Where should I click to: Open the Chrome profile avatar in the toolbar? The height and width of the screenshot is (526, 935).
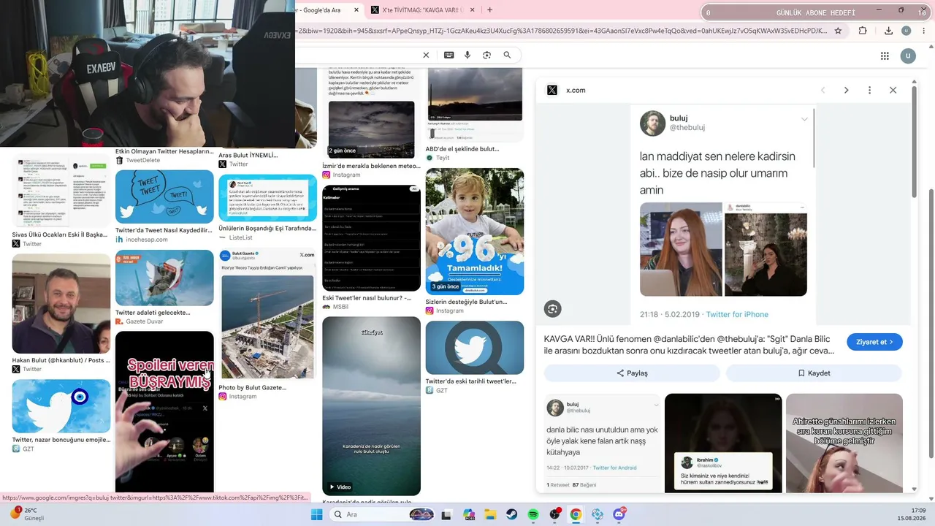click(907, 31)
